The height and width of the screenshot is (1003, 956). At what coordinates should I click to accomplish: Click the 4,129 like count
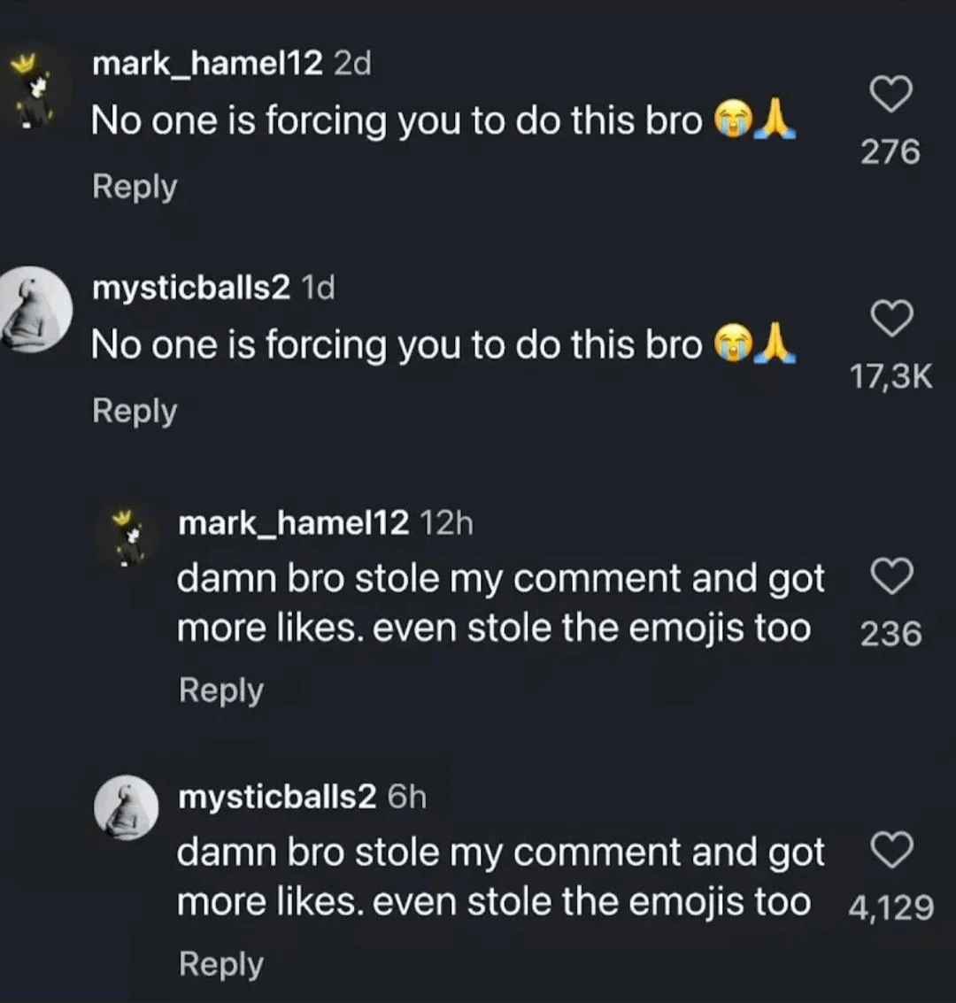click(x=890, y=907)
